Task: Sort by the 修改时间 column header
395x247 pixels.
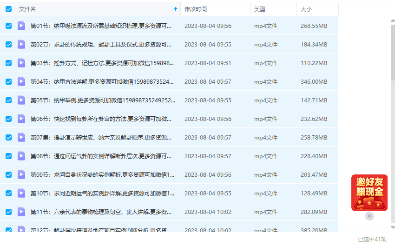Action: click(196, 9)
